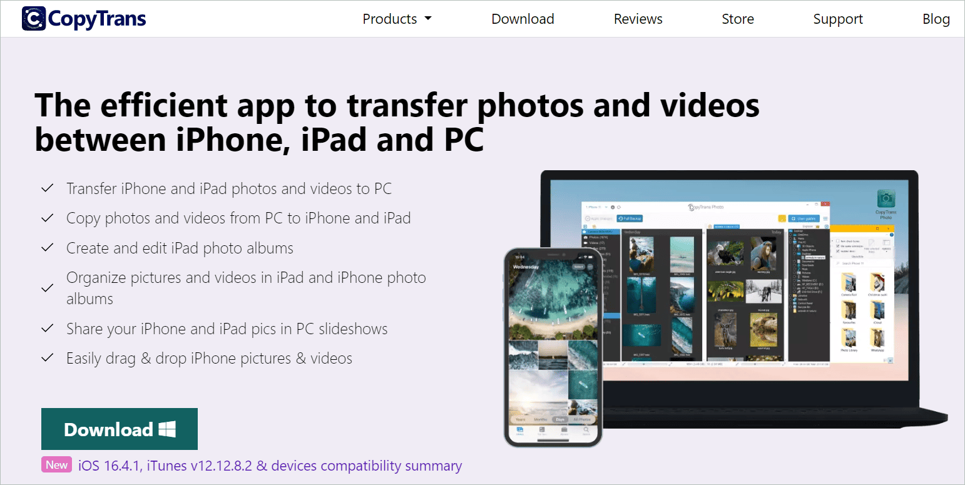
Task: Navigate to the Support page
Action: 838,19
